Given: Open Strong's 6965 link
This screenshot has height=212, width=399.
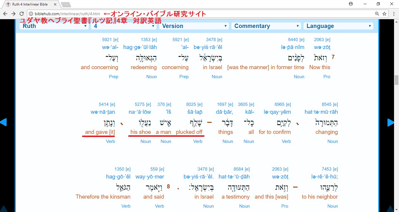Looking at the screenshot, I should pos(280,104).
